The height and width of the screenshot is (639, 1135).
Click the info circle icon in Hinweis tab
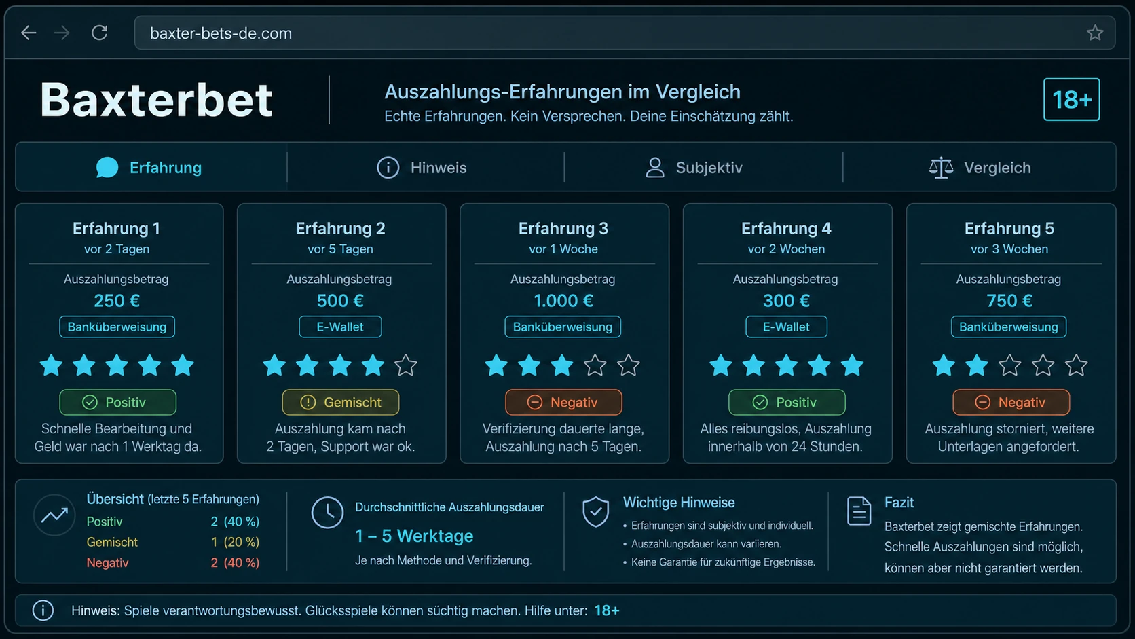pyautogui.click(x=388, y=167)
